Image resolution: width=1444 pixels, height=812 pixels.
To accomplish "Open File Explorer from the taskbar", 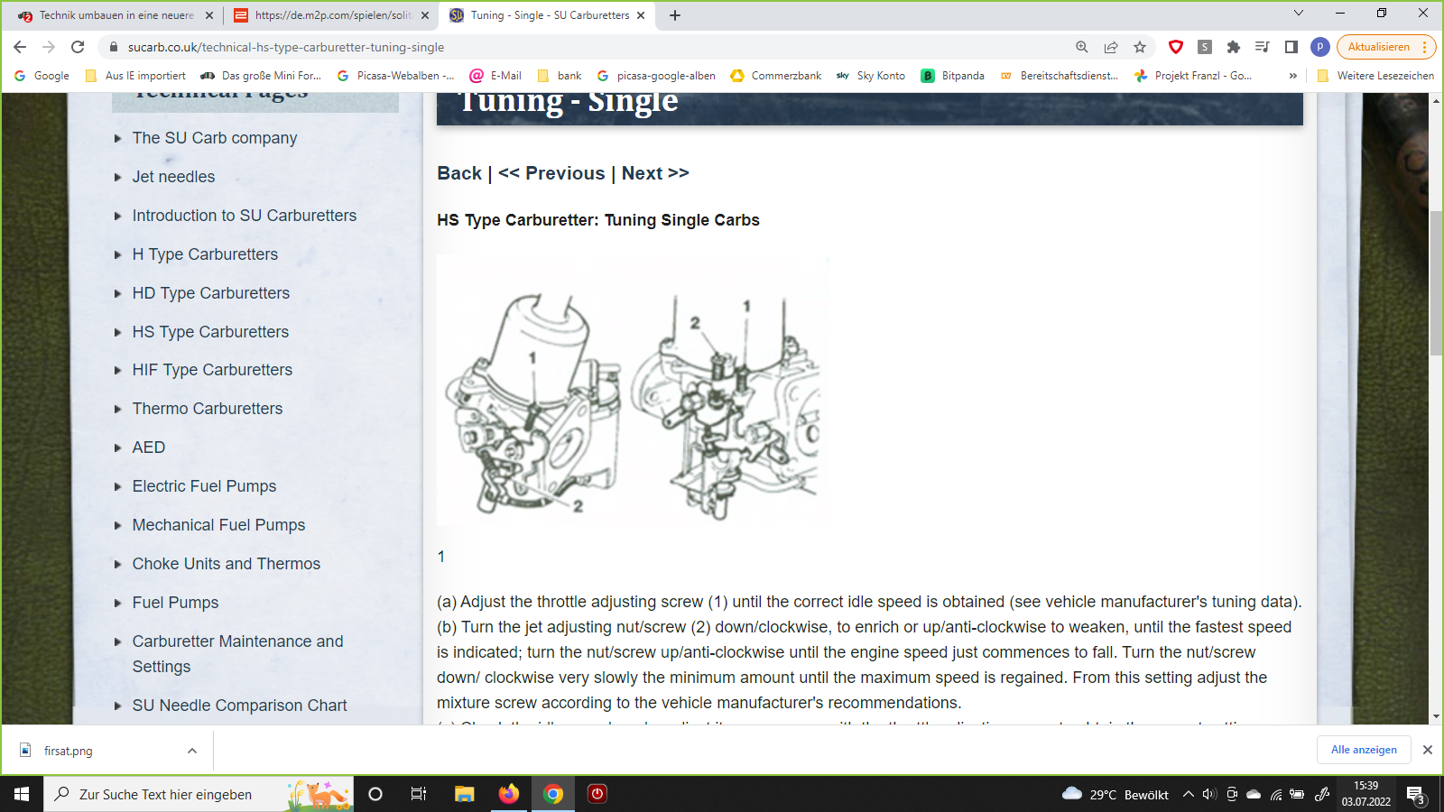I will [464, 794].
